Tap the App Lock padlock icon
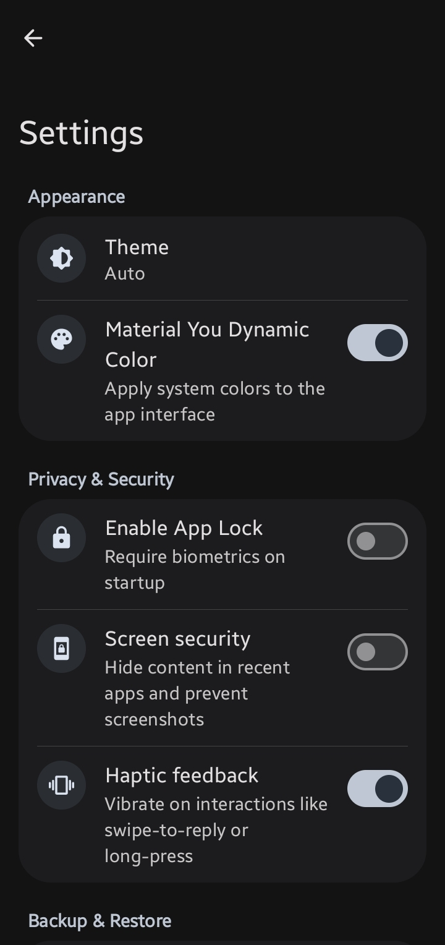The width and height of the screenshot is (445, 945). [61, 538]
